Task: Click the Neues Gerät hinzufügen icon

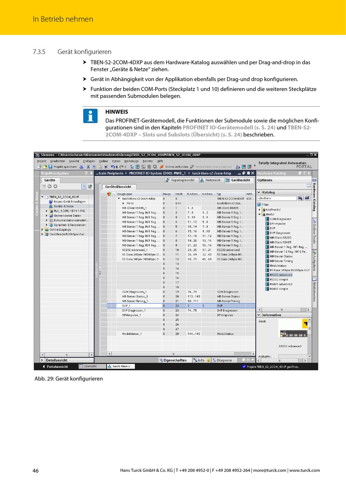Action: (x=51, y=201)
